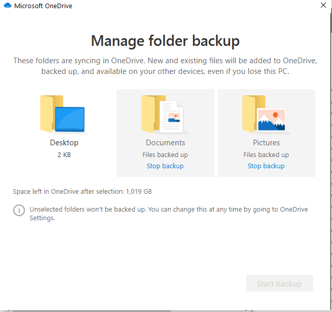
Task: Click Files backed up status under Documents
Action: pyautogui.click(x=165, y=154)
